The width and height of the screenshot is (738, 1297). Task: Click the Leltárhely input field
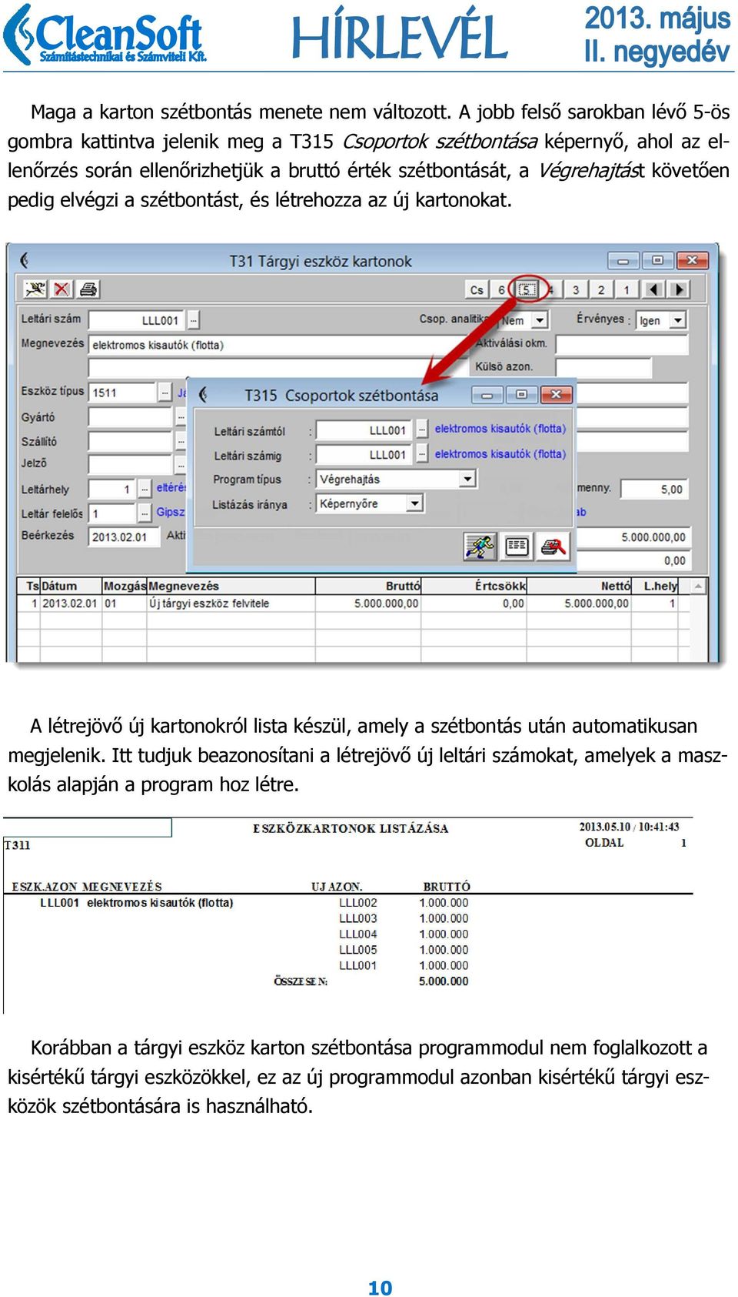[x=112, y=489]
